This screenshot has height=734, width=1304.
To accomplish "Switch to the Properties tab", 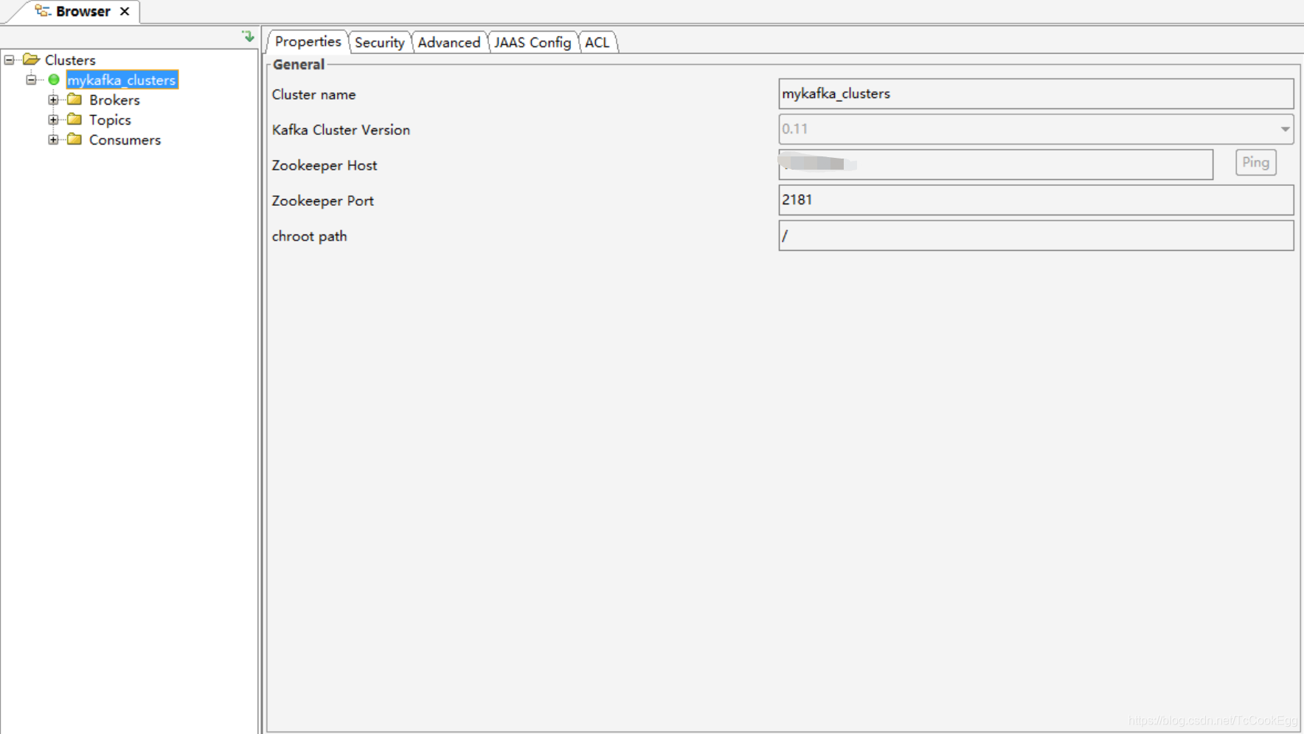I will coord(308,41).
